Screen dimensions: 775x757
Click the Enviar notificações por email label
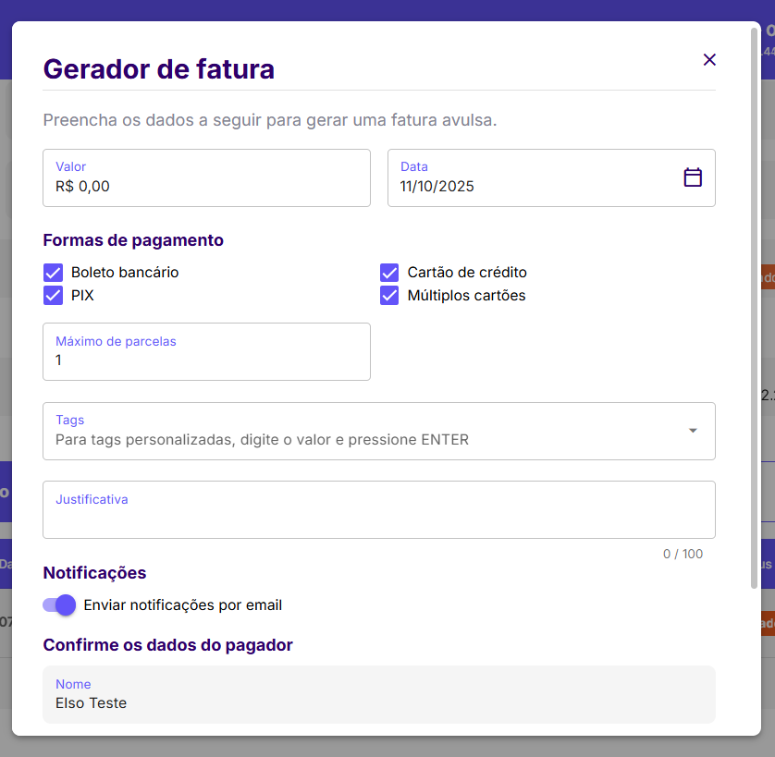(182, 605)
